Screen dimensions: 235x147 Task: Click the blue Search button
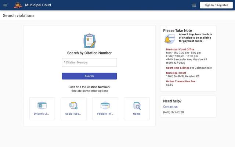click(89, 76)
